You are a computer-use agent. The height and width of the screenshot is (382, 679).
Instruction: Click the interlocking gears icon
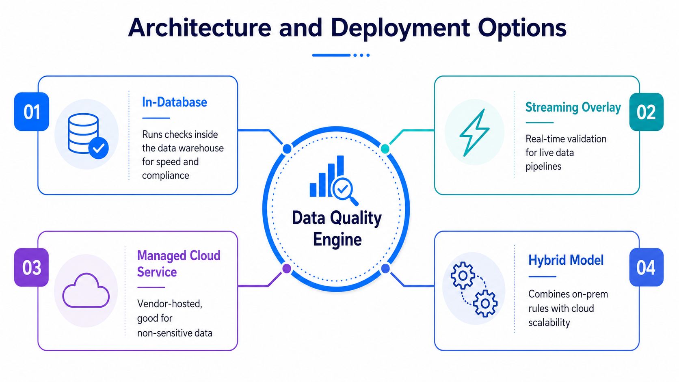[474, 289]
